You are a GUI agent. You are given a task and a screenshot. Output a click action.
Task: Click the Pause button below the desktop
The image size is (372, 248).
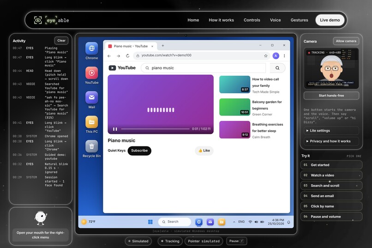coord(236,241)
